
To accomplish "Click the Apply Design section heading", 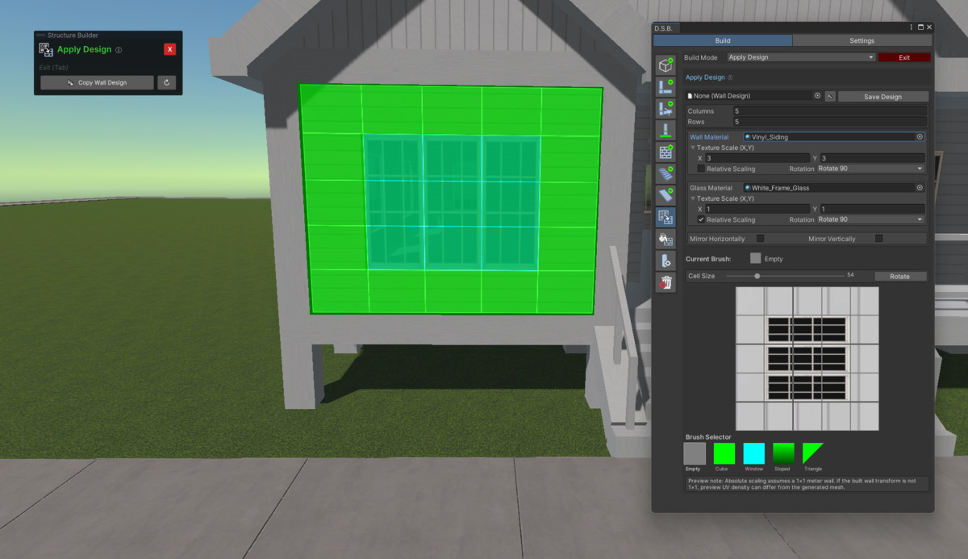I will (x=705, y=77).
